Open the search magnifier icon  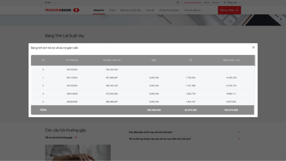[178, 2]
